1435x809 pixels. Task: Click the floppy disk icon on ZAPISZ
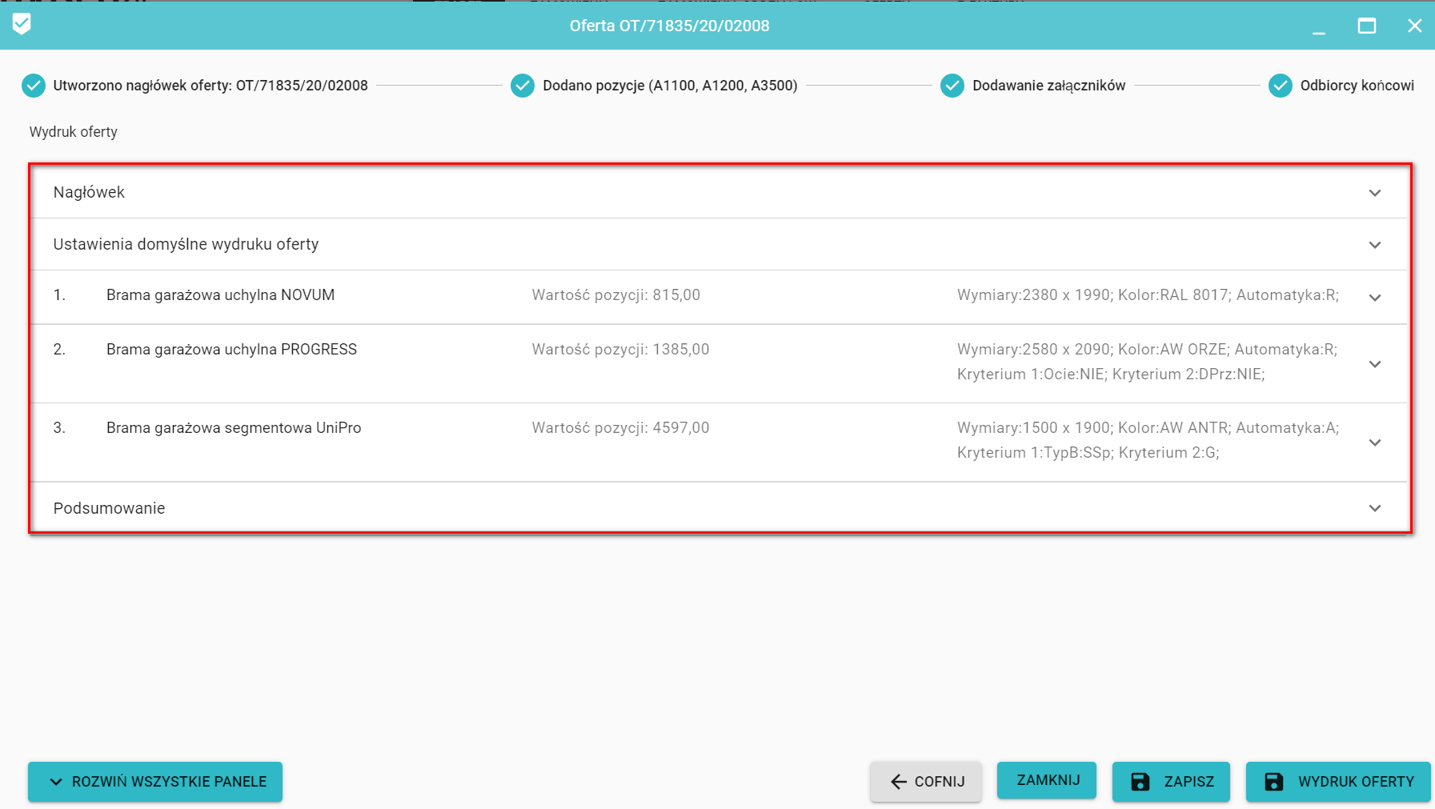pyautogui.click(x=1140, y=782)
